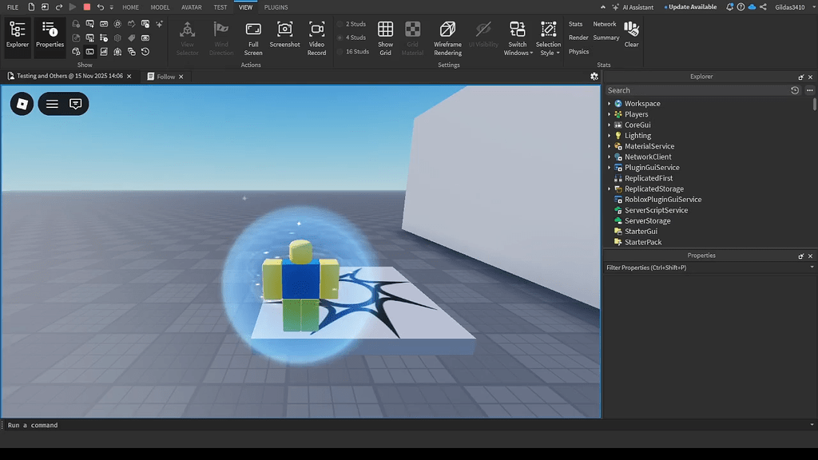Open the Switch Windows dropdown
This screenshot has width=818, height=460.
(x=517, y=38)
